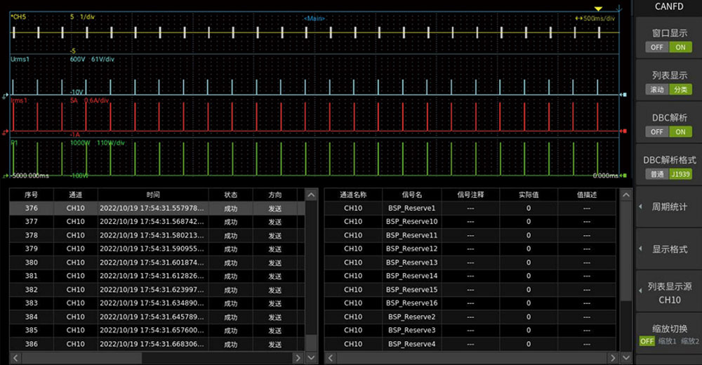Viewport: 702px width, 365px height.
Task: Select 缩放1 in 缩放切换
Action: pos(666,341)
